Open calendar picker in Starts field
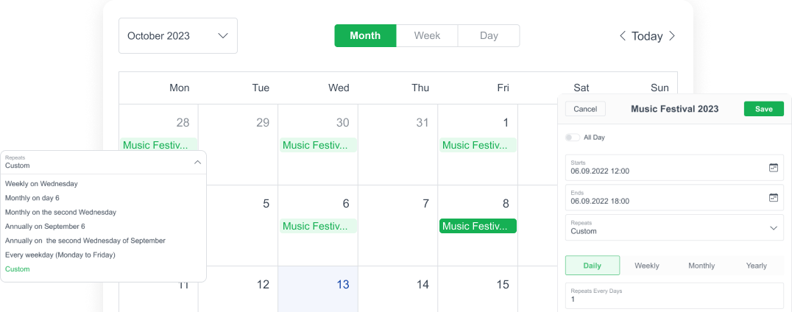Screen dimensions: 792x312 coord(773,168)
